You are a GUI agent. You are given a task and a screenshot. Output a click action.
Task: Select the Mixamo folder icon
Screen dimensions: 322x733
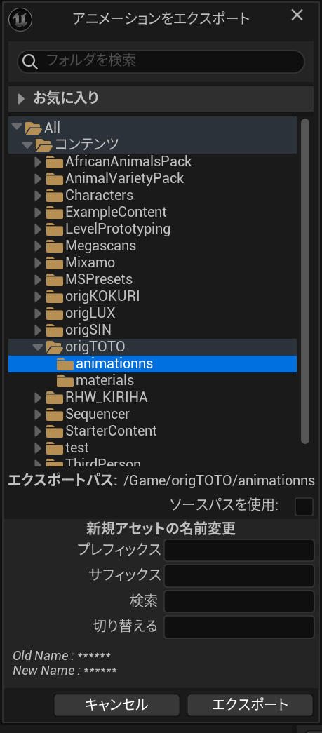[x=55, y=263]
